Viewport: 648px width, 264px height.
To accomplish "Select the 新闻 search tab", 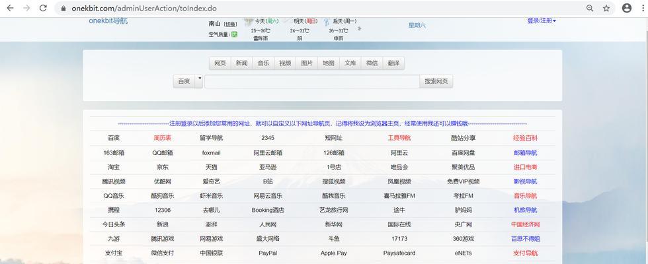I will click(x=242, y=63).
